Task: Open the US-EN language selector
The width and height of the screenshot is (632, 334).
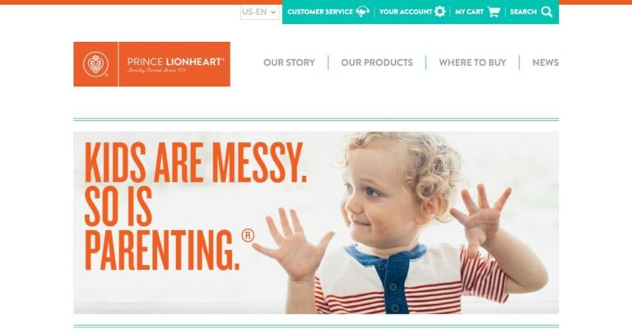Action: 259,12
